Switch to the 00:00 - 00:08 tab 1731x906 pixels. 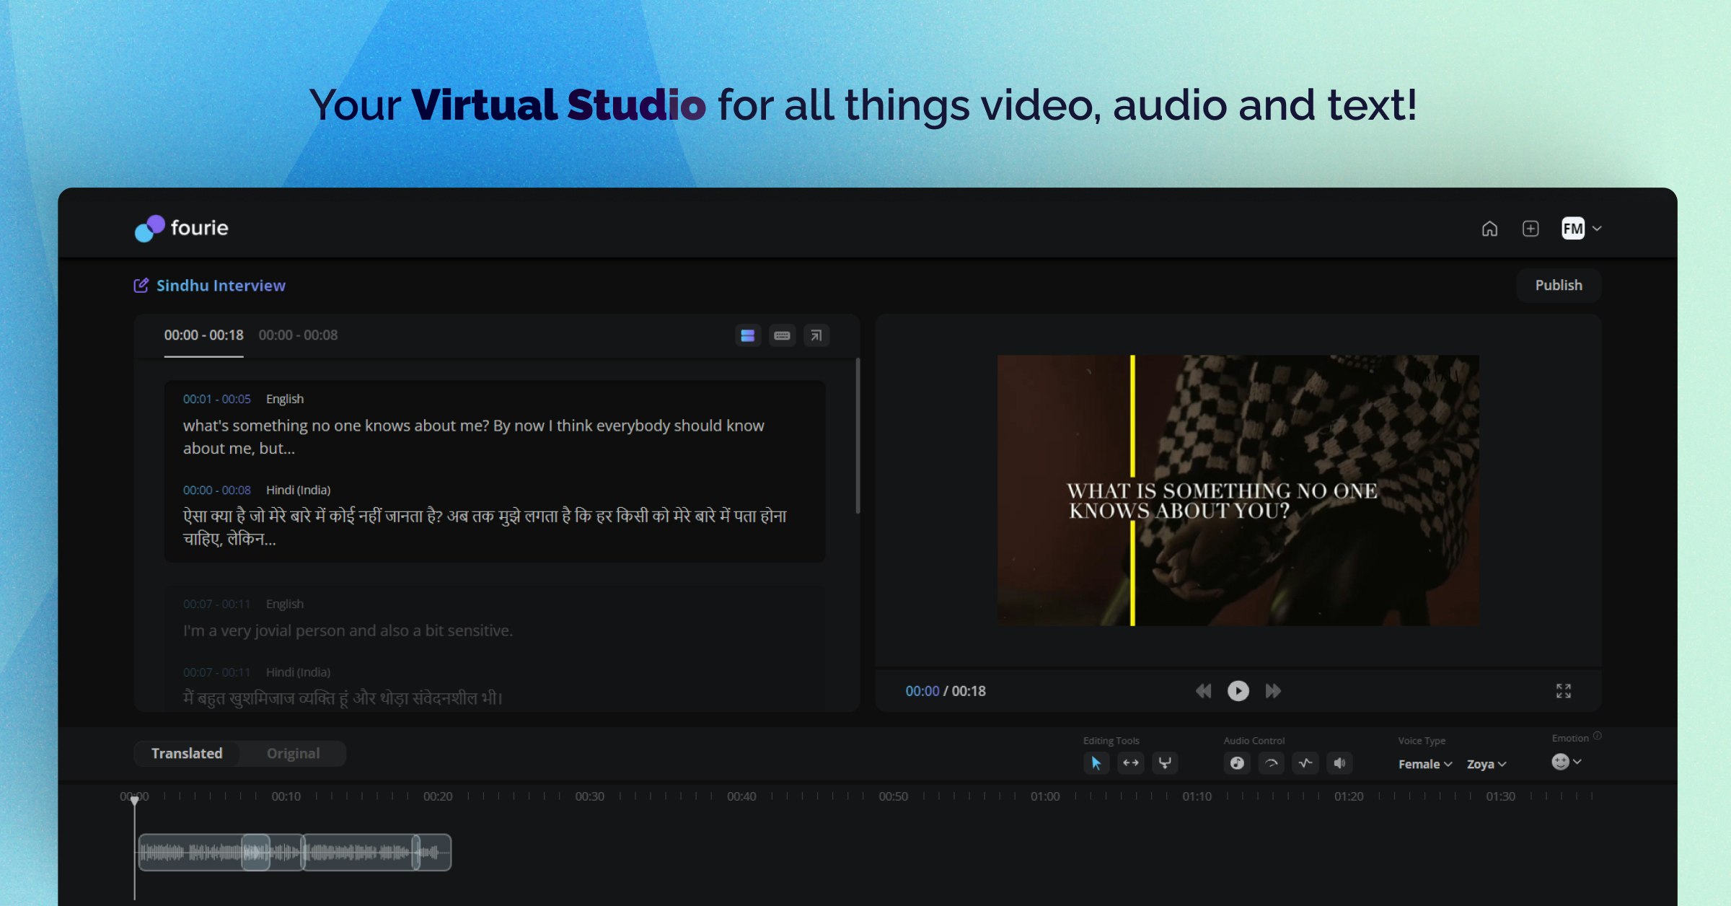[298, 335]
